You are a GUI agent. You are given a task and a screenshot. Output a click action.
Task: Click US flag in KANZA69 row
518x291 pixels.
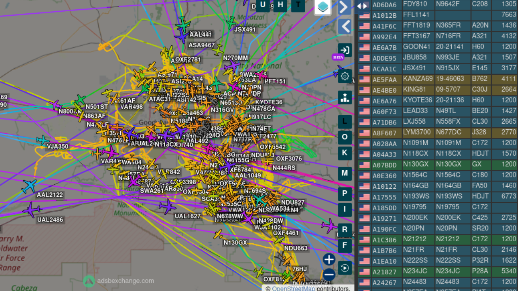(x=364, y=79)
